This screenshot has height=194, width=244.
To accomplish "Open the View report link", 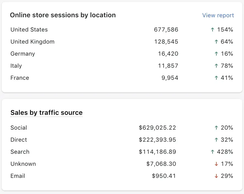I will pos(218,15).
